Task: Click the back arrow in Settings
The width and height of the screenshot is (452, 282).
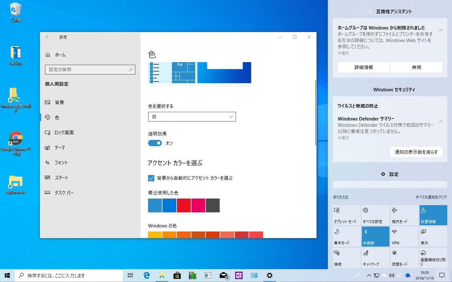Action: (47, 37)
